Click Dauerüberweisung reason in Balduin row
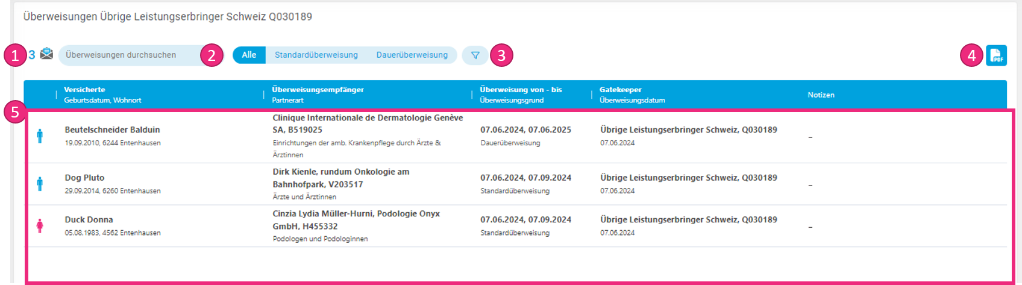 pyautogui.click(x=510, y=143)
